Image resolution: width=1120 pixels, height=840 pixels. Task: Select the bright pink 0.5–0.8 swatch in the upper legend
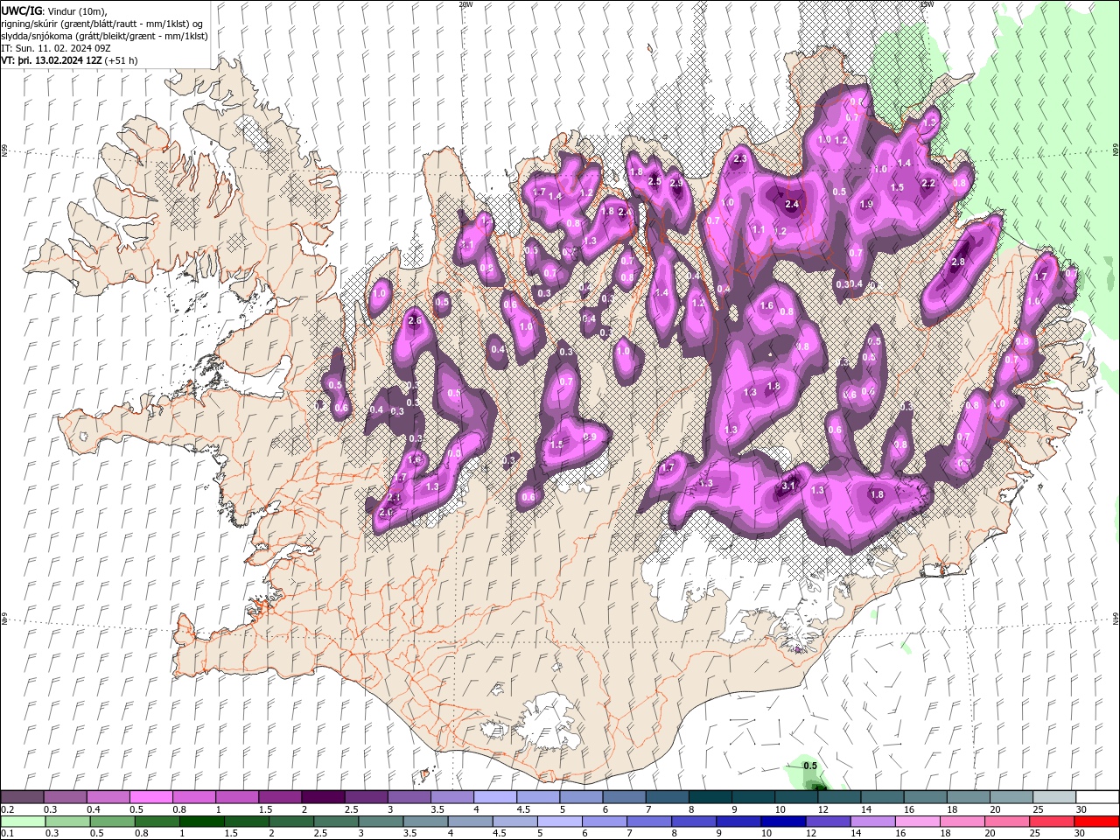150,797
